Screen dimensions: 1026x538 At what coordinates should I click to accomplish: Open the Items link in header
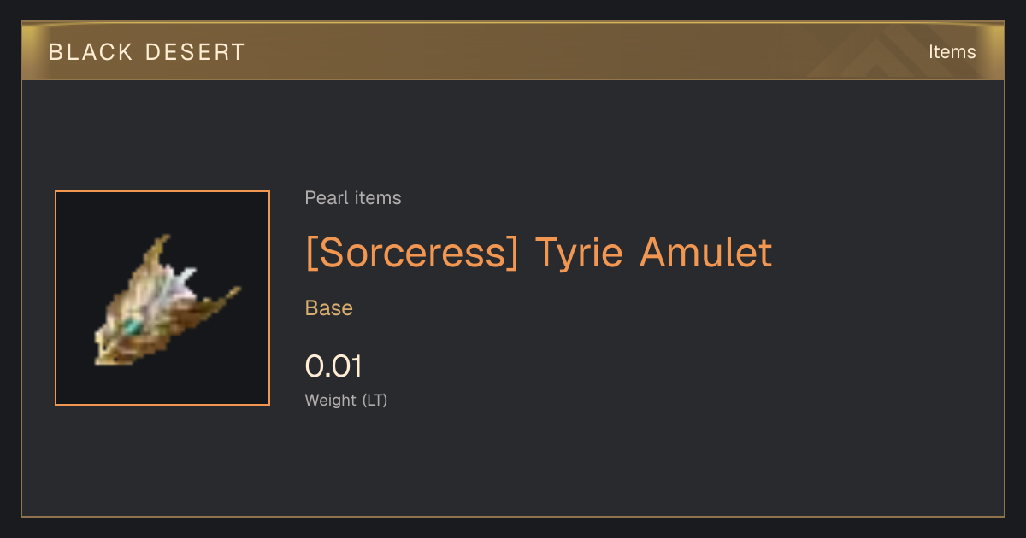[x=952, y=52]
